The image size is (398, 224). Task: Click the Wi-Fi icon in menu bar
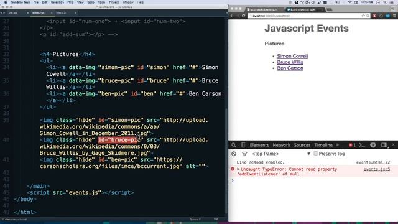[x=349, y=2]
